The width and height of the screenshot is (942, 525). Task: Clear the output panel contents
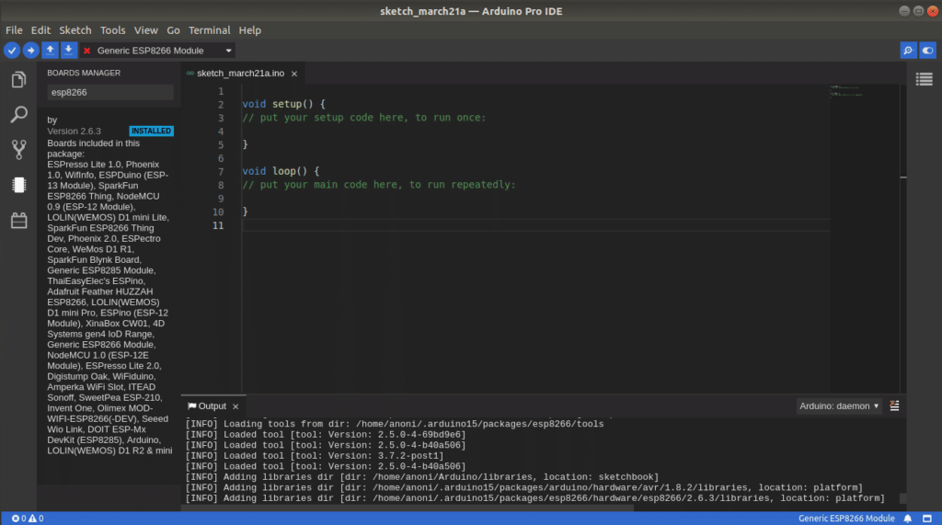pos(894,405)
